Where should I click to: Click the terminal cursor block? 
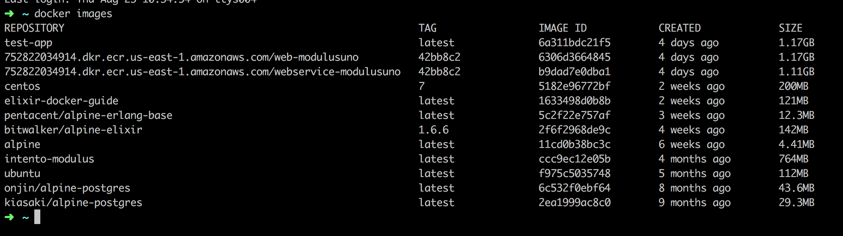37,217
